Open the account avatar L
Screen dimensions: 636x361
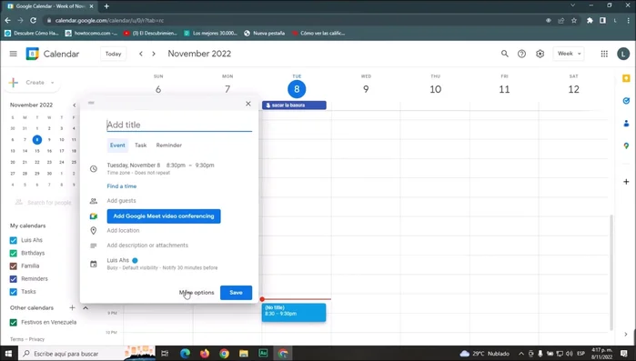[623, 54]
